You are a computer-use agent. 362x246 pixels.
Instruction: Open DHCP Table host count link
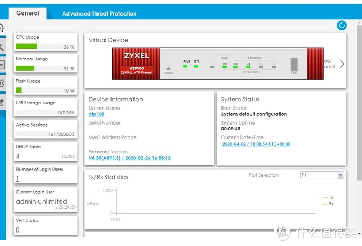tap(17, 156)
